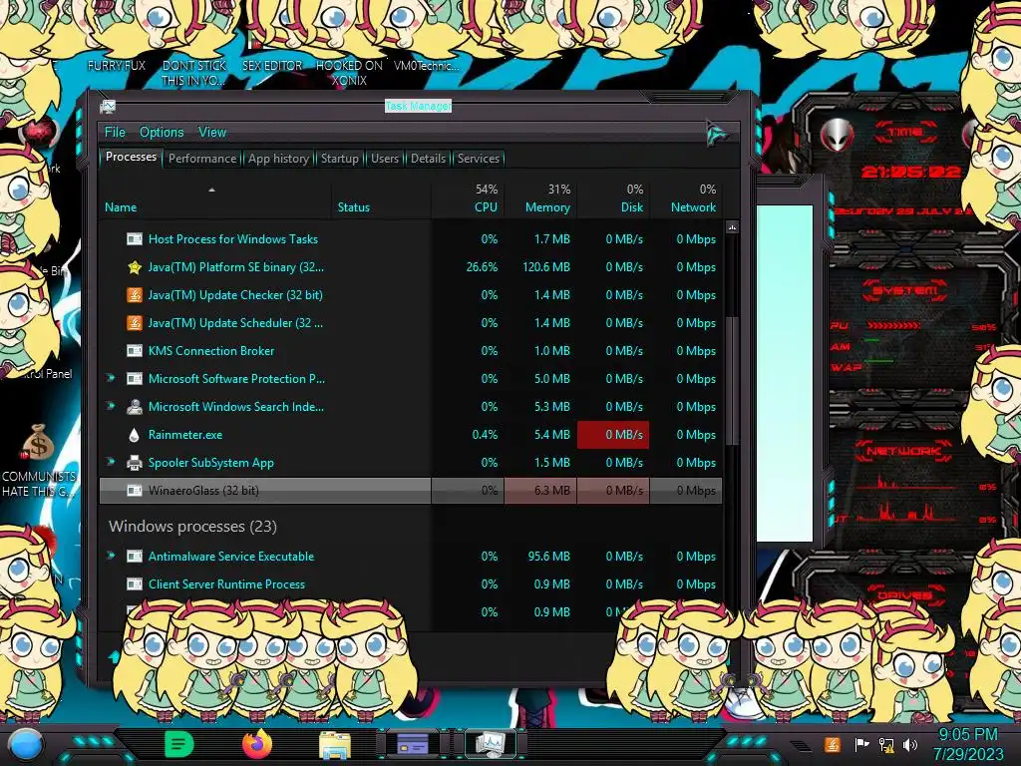1021x766 pixels.
Task: Switch to the Services tab
Action: (x=478, y=159)
